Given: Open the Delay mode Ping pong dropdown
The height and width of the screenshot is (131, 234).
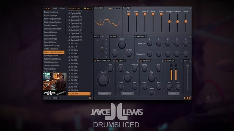Looking at the screenshot, I should coord(128,93).
